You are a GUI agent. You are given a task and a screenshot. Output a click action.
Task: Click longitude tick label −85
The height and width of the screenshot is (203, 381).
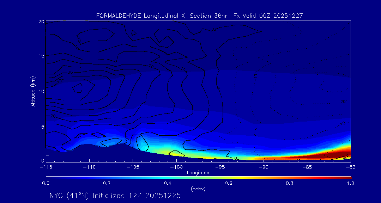point(307,167)
